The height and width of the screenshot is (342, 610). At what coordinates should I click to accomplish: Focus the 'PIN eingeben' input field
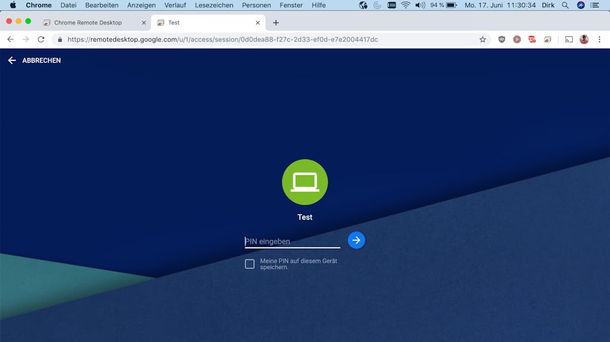[292, 241]
